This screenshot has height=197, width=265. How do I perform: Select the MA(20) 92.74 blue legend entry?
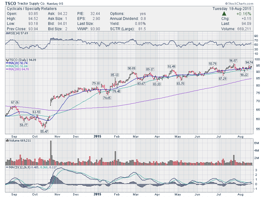(x=17, y=63)
